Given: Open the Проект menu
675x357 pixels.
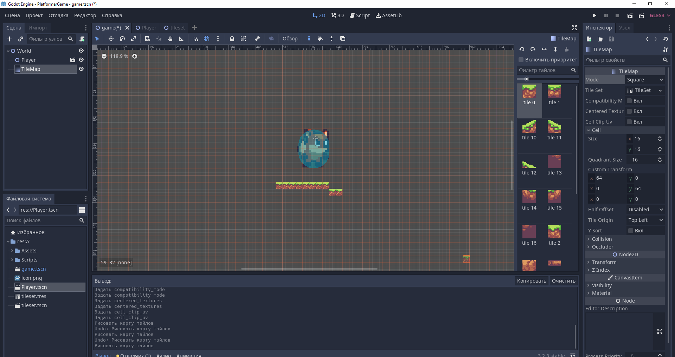Looking at the screenshot, I should pyautogui.click(x=34, y=15).
